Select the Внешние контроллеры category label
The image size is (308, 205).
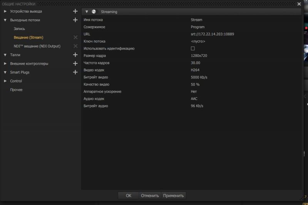[29, 63]
